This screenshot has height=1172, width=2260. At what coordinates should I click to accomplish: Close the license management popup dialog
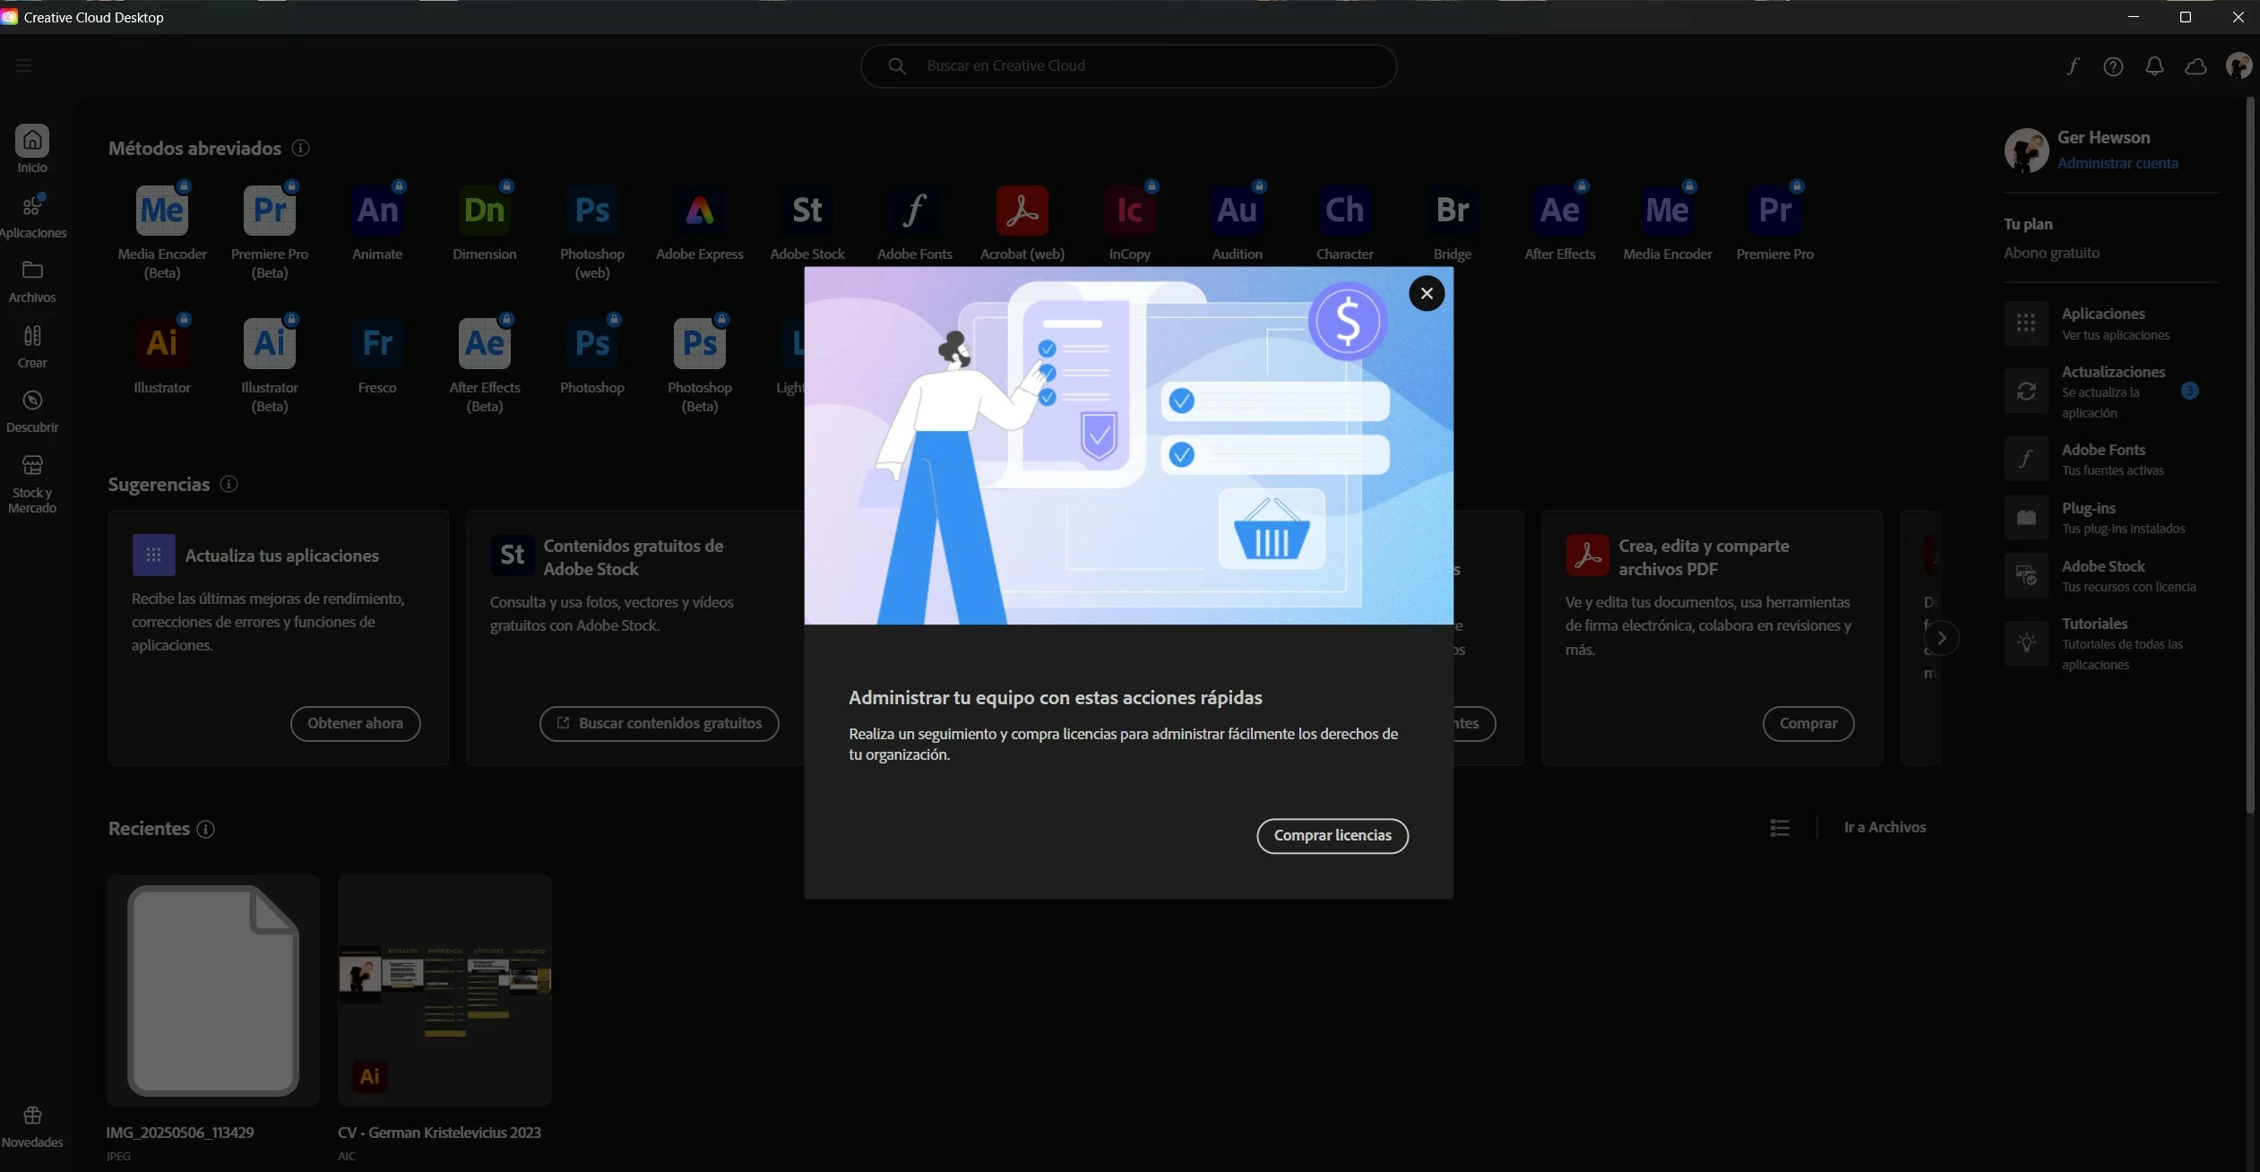(x=1426, y=293)
